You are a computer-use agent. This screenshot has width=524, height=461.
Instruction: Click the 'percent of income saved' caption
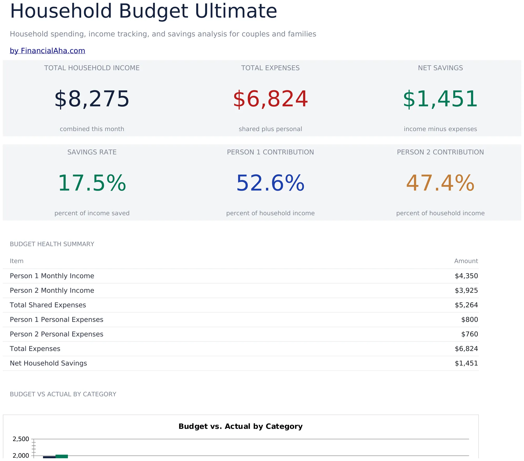pos(92,213)
